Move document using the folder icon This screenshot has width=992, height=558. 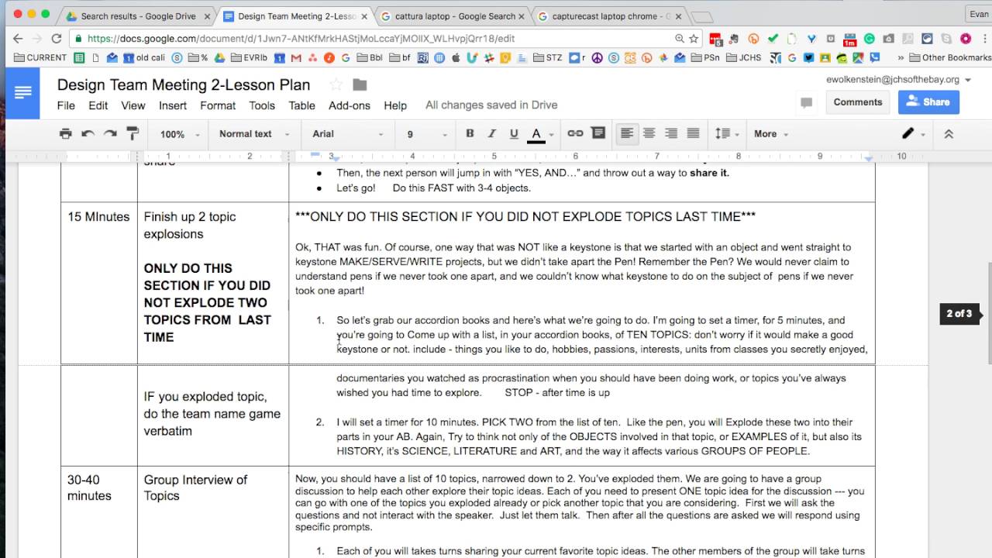(360, 84)
